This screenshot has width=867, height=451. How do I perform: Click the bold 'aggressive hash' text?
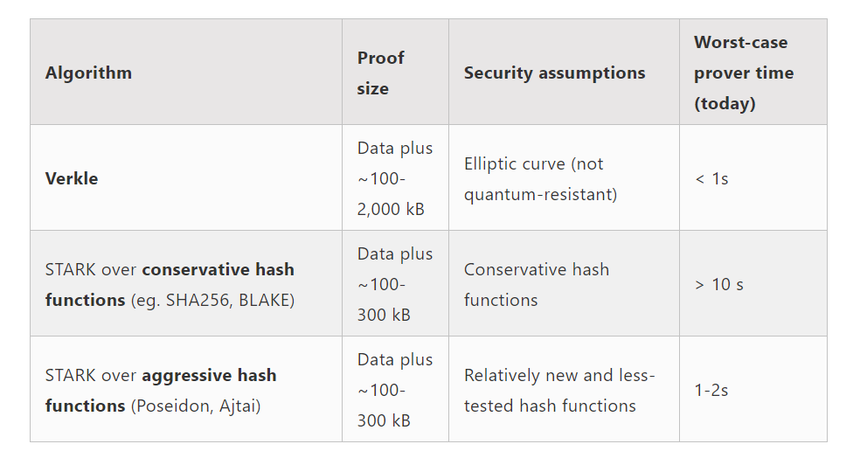coord(209,375)
